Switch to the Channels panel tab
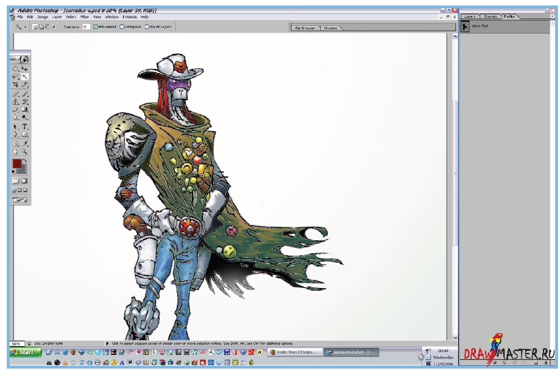 (x=490, y=16)
